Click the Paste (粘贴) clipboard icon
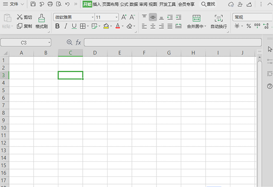273x187 pixels. click(7, 18)
